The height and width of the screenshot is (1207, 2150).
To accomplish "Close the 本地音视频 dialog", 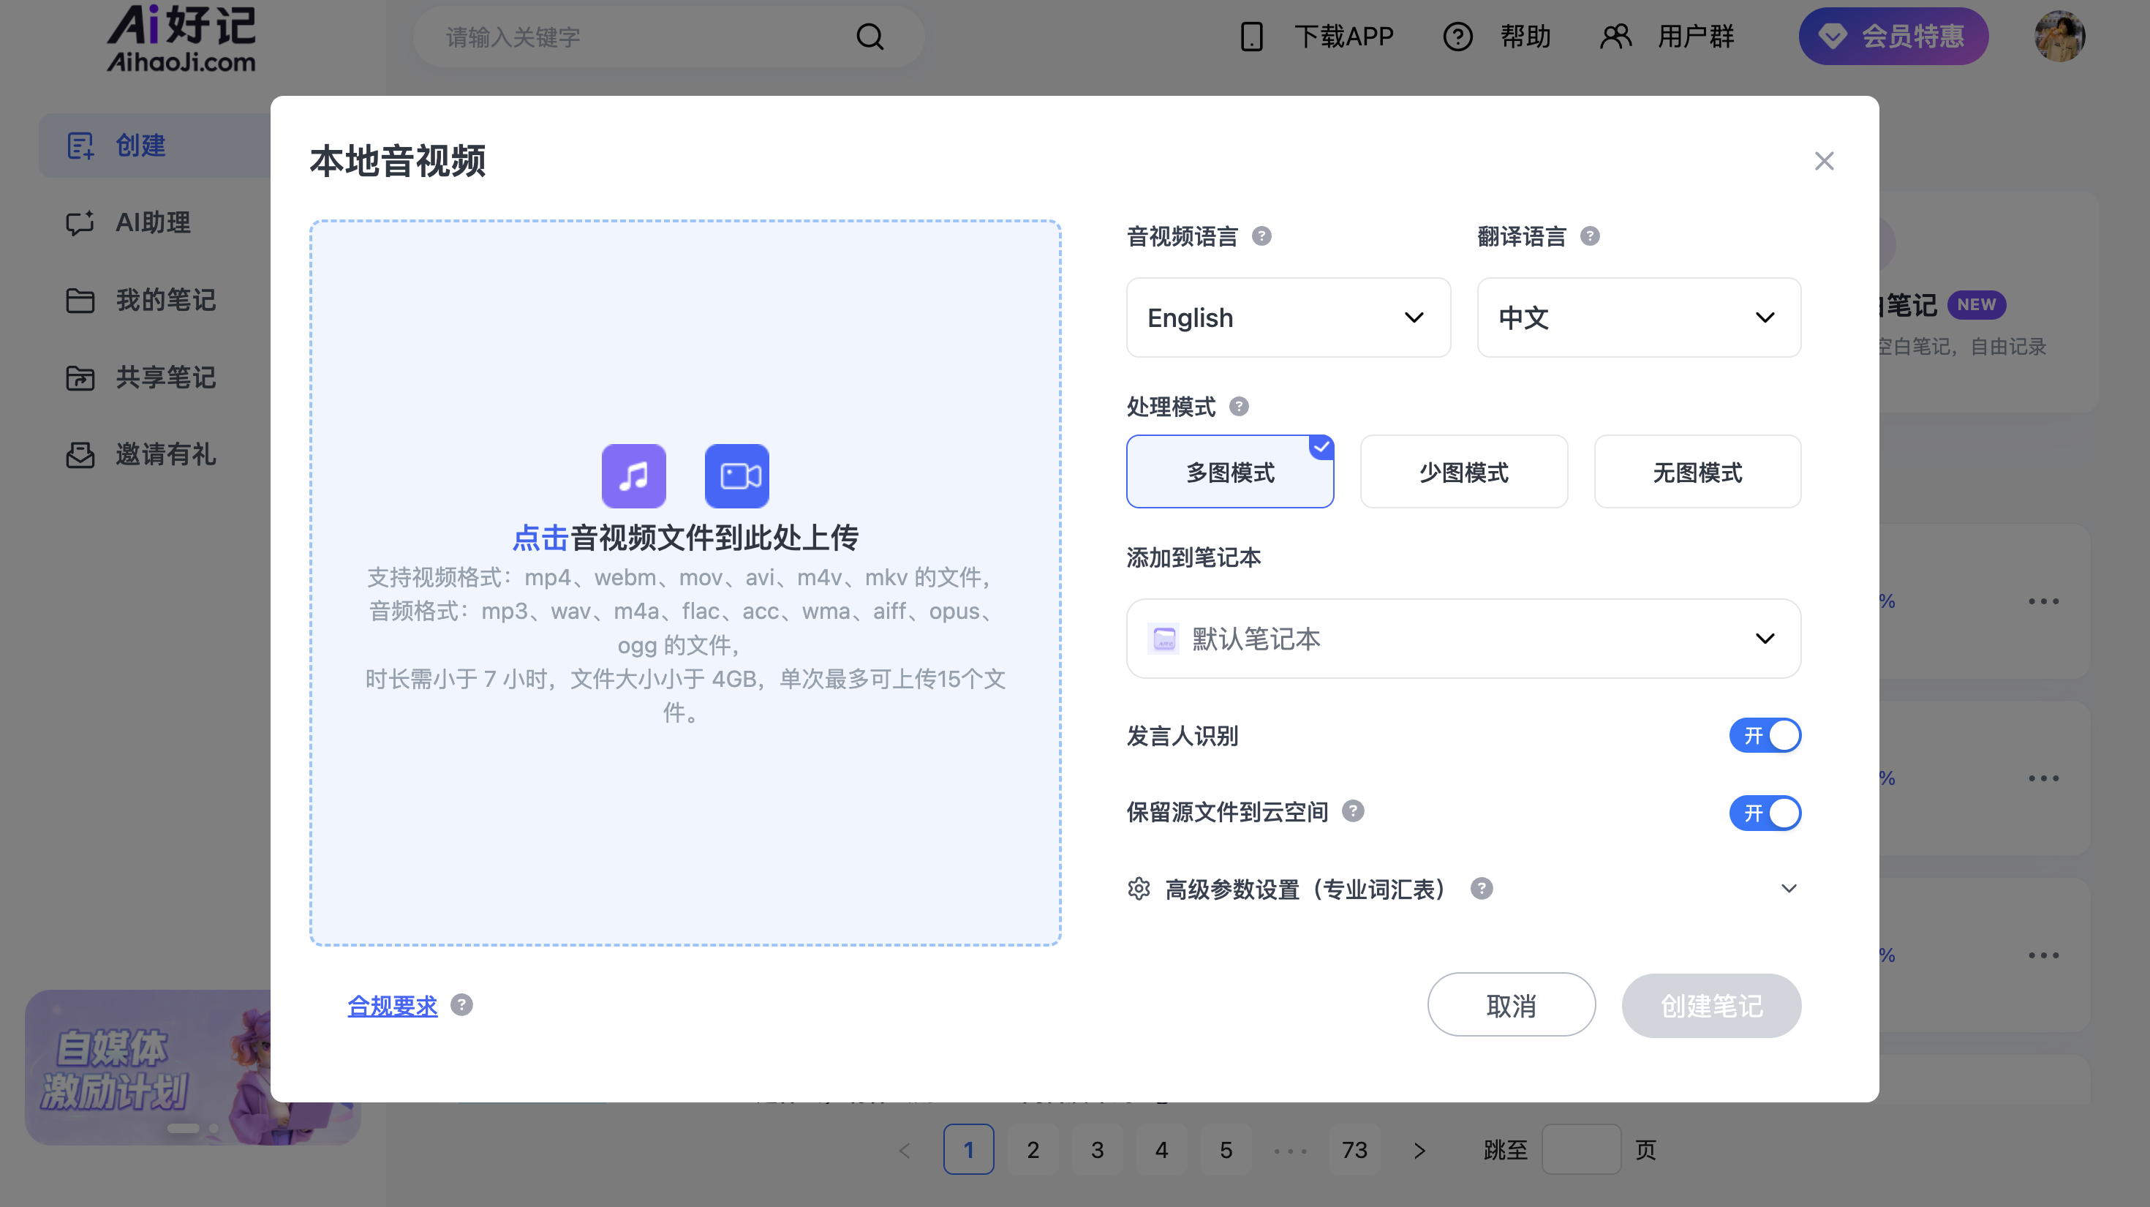I will click(1824, 161).
